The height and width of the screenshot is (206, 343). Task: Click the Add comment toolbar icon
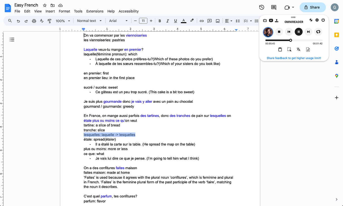pos(209,21)
